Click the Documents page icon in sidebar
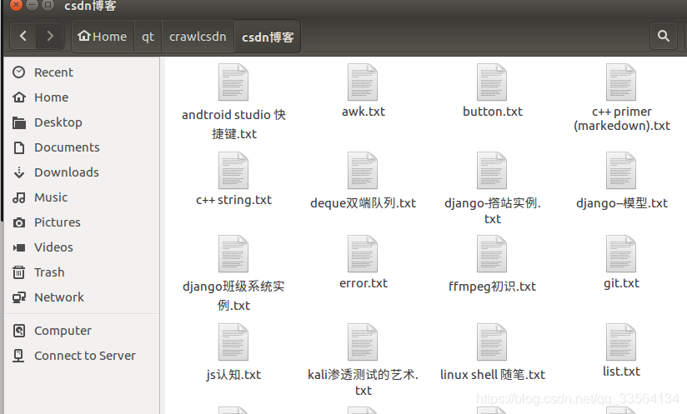 tap(19, 147)
